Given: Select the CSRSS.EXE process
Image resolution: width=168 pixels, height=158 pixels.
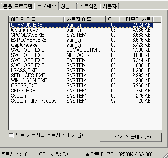Looking at the screenshot, I should click(82, 86).
